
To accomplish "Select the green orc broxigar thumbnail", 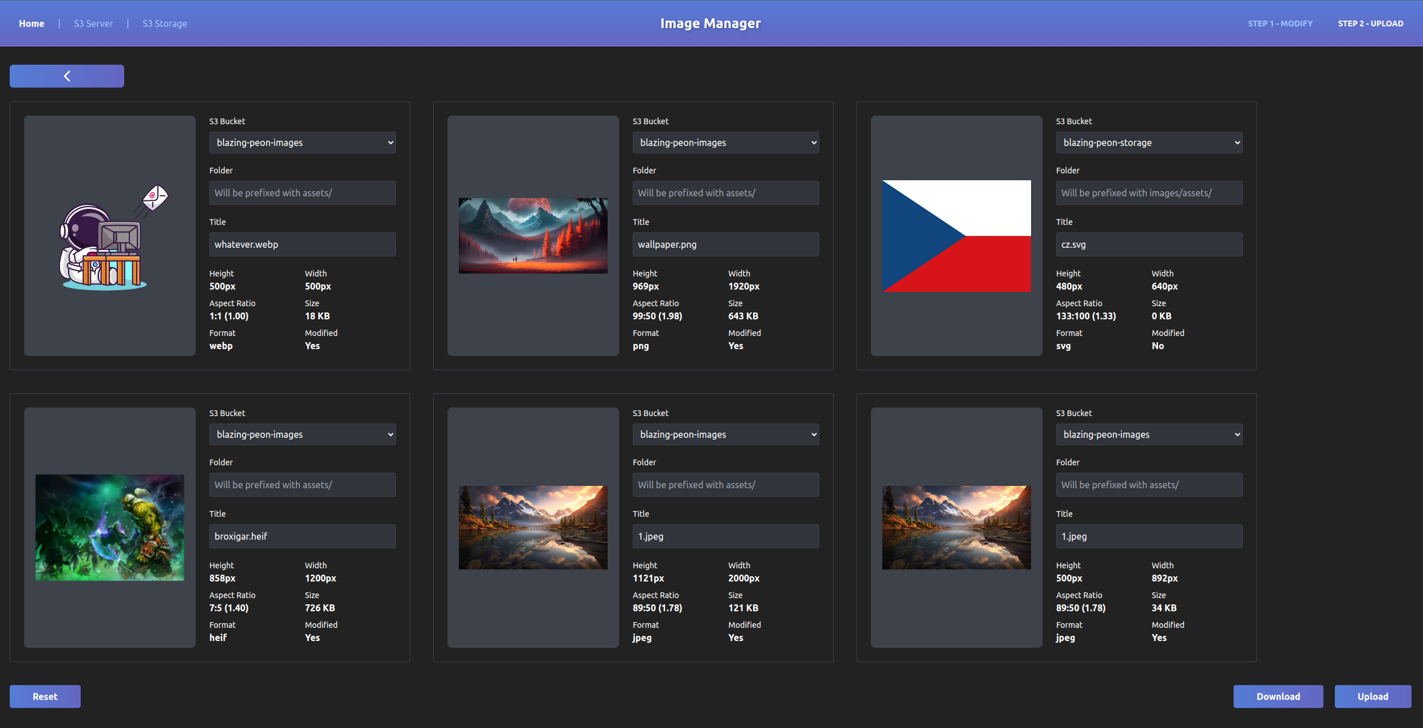I will (x=110, y=527).
